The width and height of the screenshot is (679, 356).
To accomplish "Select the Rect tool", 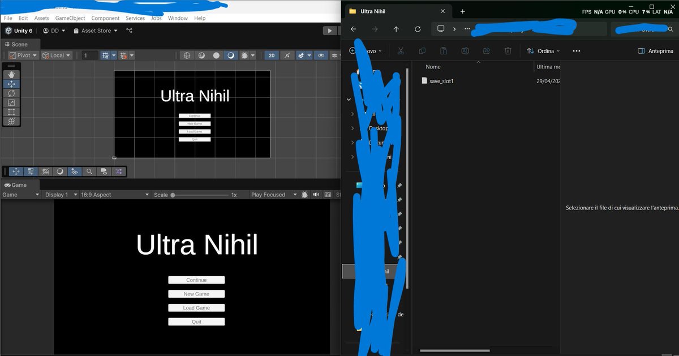I will (12, 111).
